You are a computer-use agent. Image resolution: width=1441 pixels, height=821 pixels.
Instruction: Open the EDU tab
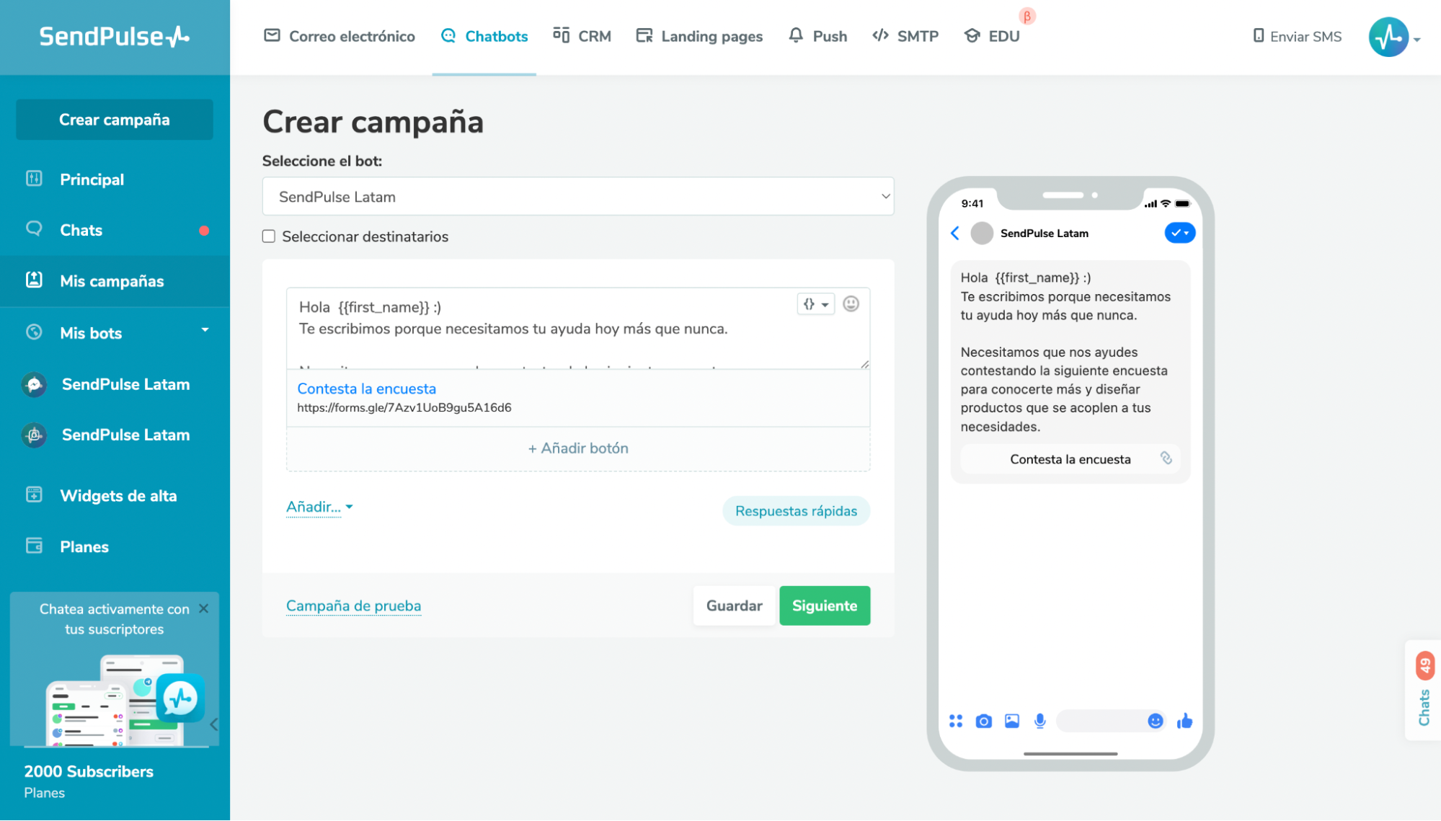992,36
